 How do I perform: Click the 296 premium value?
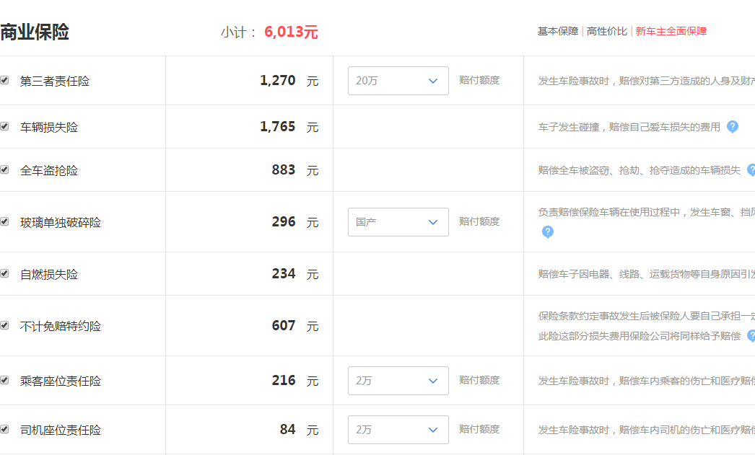pos(284,221)
